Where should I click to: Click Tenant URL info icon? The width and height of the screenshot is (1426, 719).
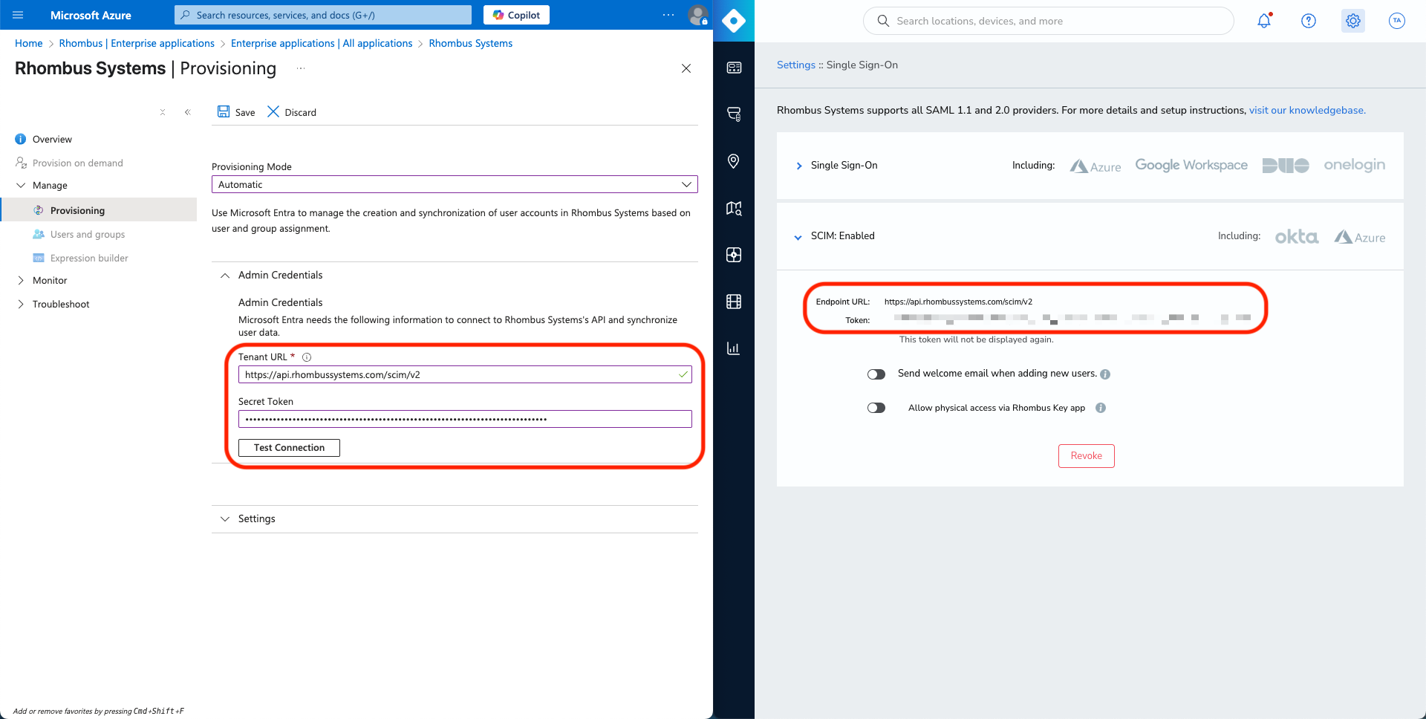point(307,357)
